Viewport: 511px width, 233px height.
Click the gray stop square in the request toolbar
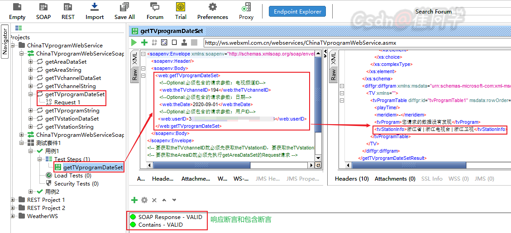194,42
